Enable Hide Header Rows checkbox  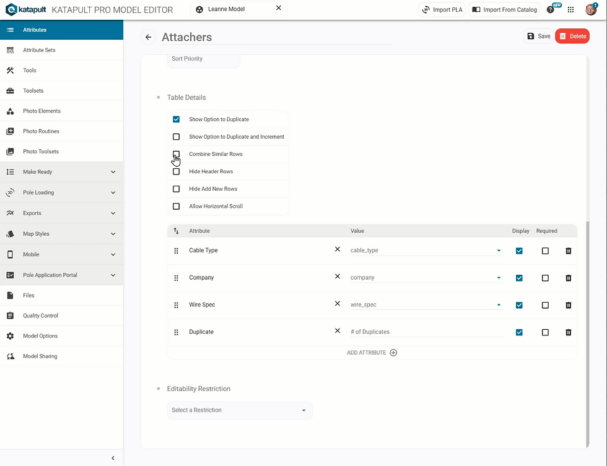click(176, 171)
